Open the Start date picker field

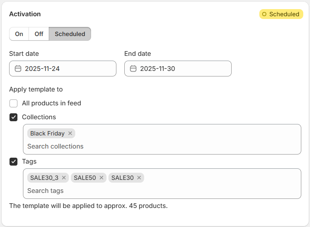tap(67, 69)
